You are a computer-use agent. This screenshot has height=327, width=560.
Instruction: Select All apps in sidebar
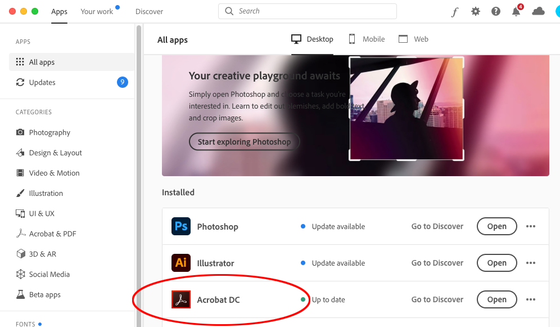point(71,62)
